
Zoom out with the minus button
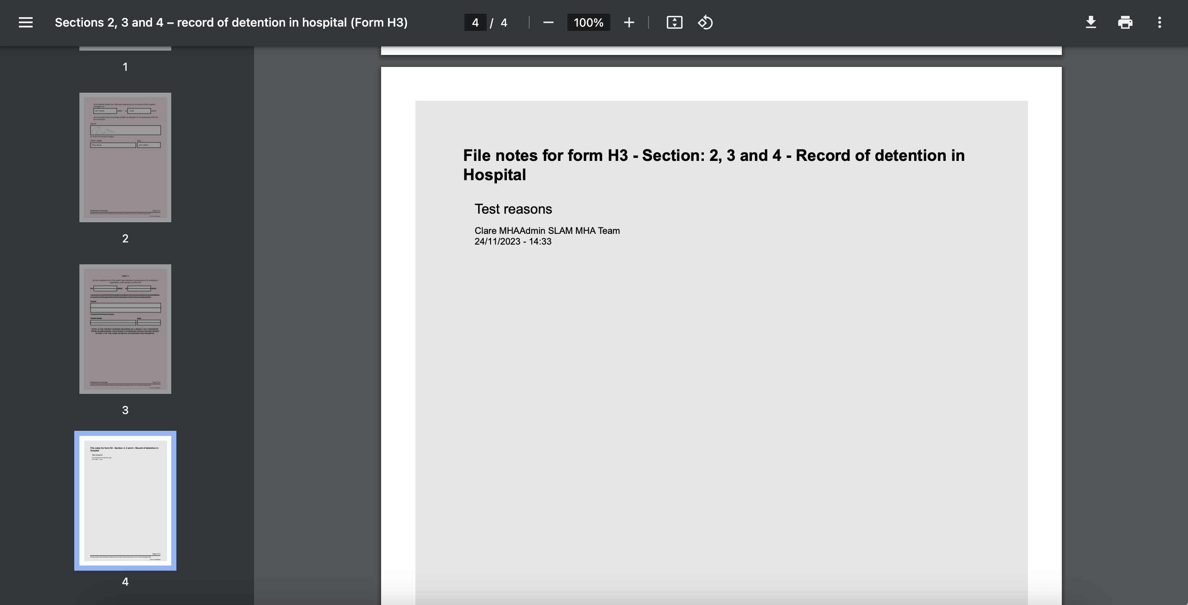548,23
